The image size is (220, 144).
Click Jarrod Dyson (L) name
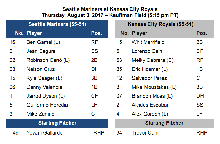tap(46, 96)
